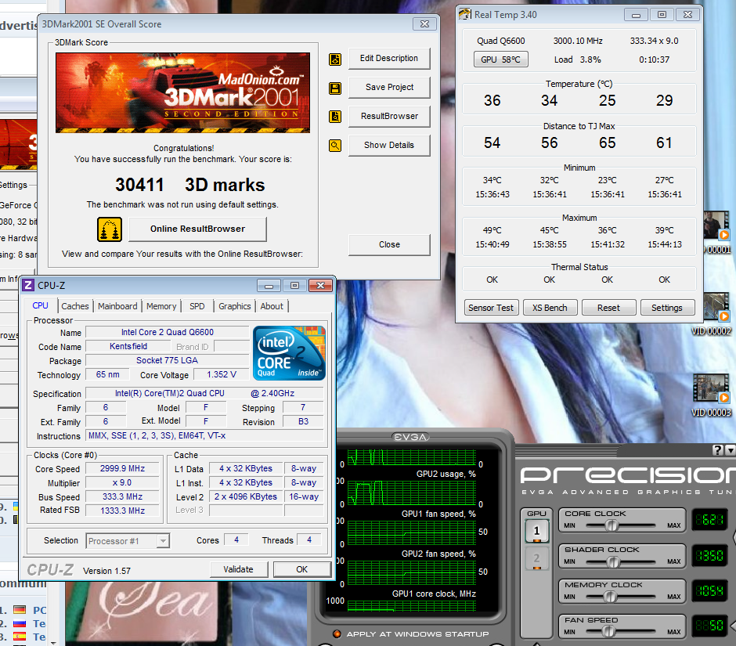Select GPU 2 in EVGA Precision
736x646 pixels.
point(536,558)
